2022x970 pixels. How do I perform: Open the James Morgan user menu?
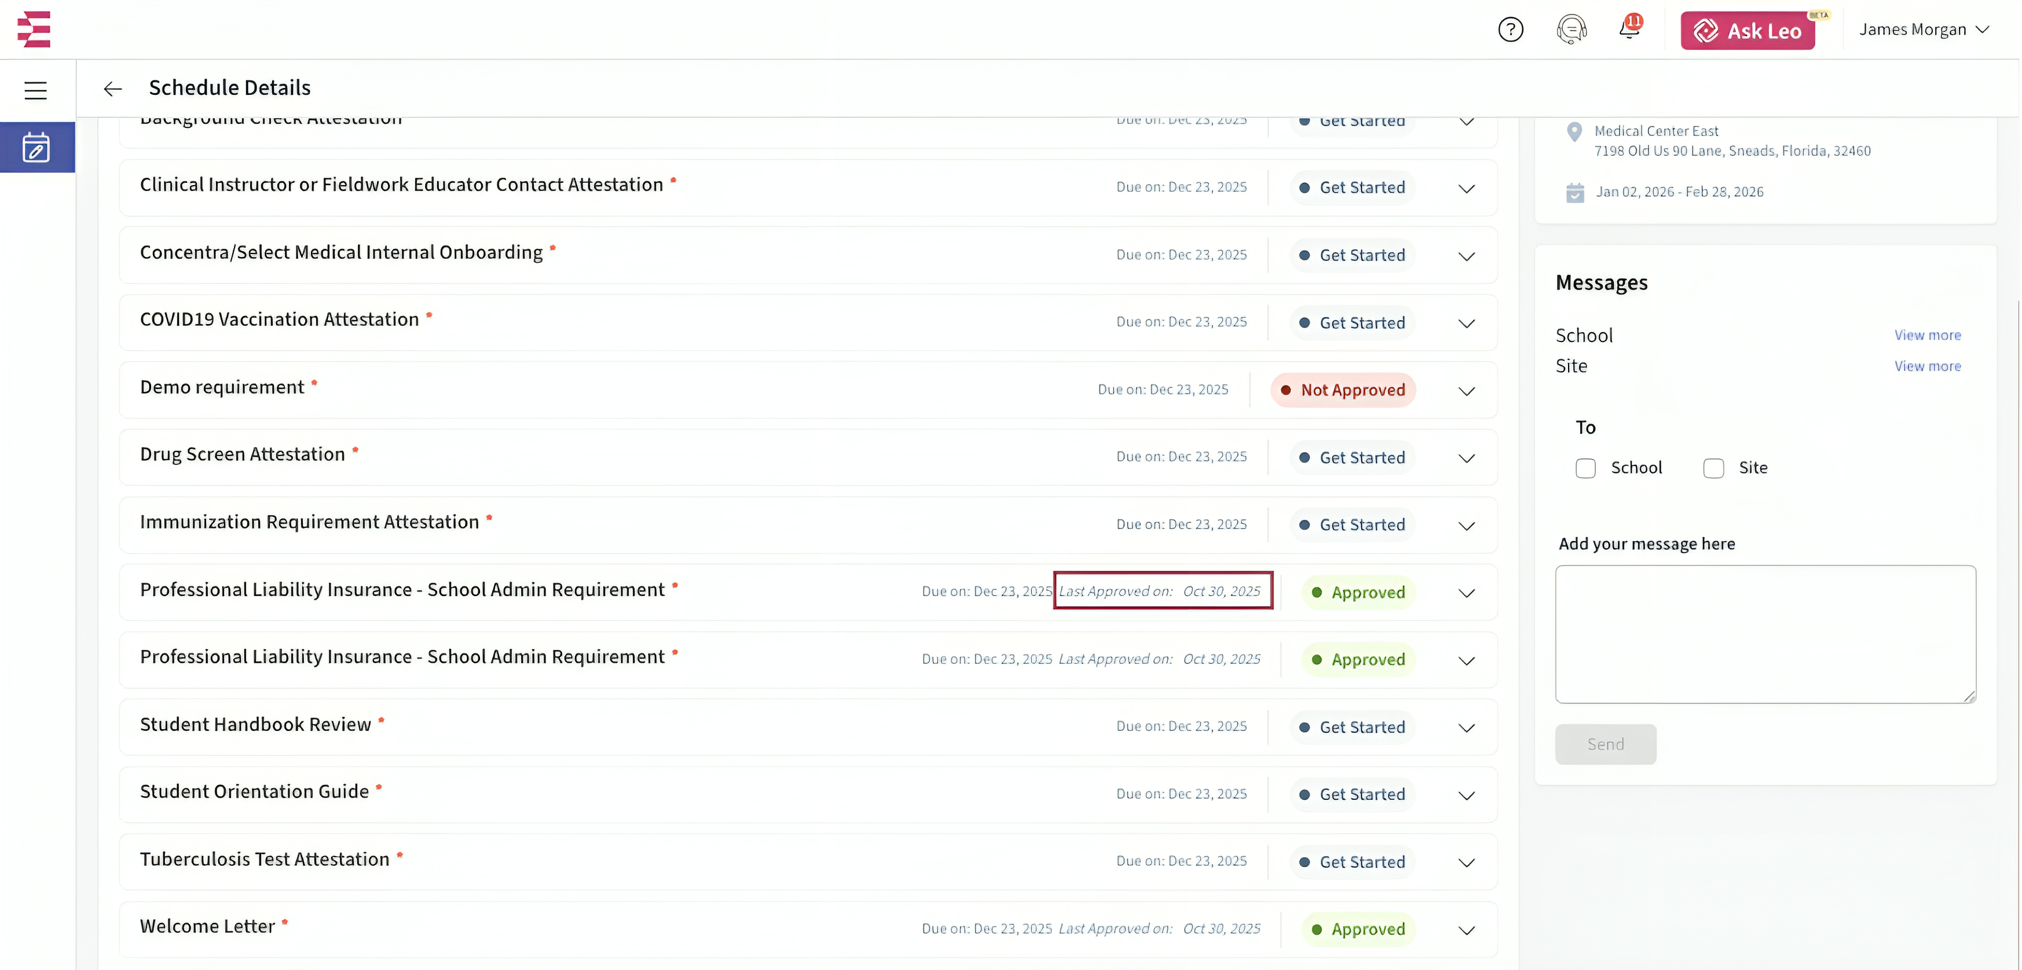point(1923,30)
